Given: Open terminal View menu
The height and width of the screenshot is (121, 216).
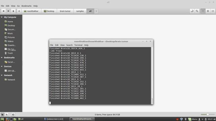Looking at the screenshot, I should tap(62, 45).
